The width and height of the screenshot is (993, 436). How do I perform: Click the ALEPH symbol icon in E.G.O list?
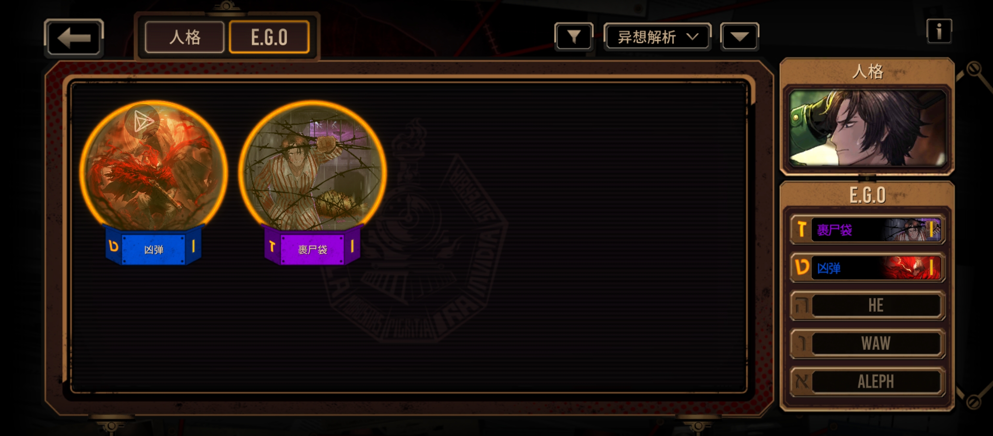(x=801, y=381)
